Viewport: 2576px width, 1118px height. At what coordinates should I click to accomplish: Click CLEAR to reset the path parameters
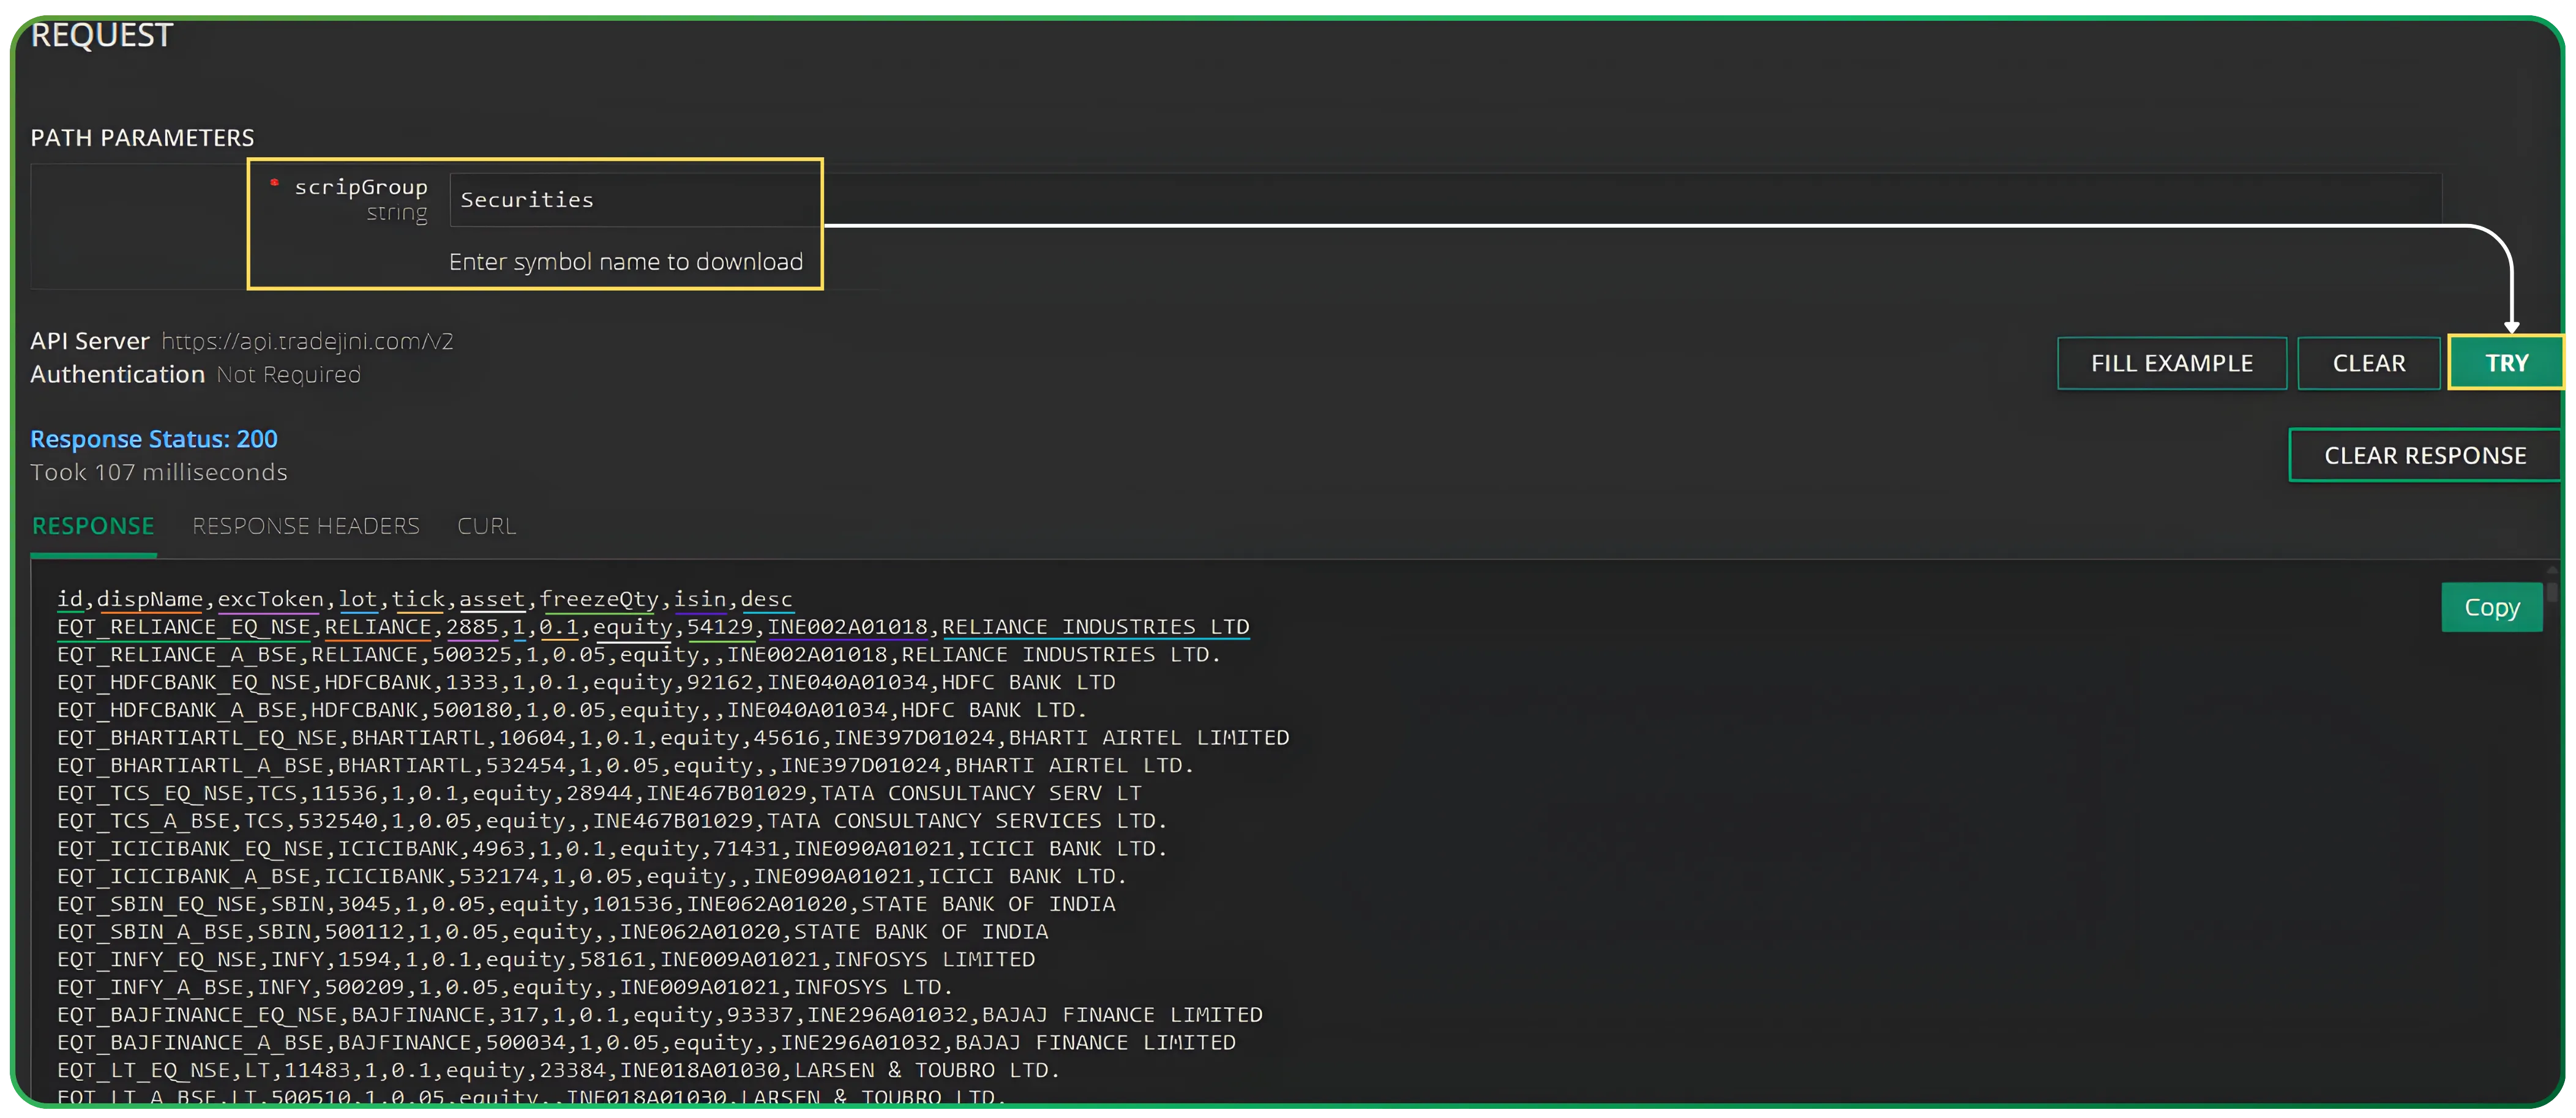[2369, 362]
